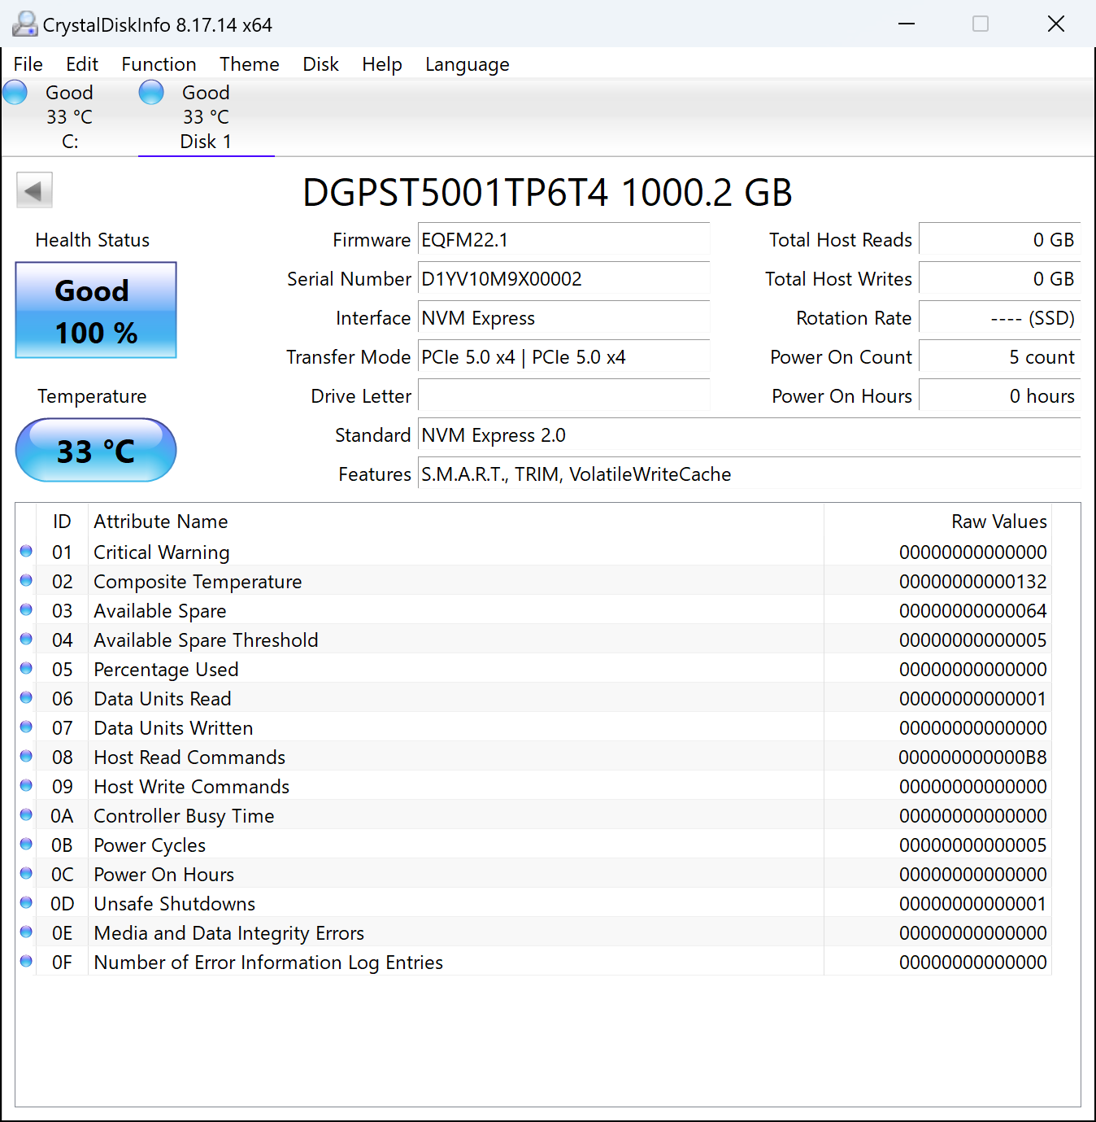Viewport: 1096px width, 1122px height.
Task: Click the 33 °C temperature button
Action: coord(96,450)
